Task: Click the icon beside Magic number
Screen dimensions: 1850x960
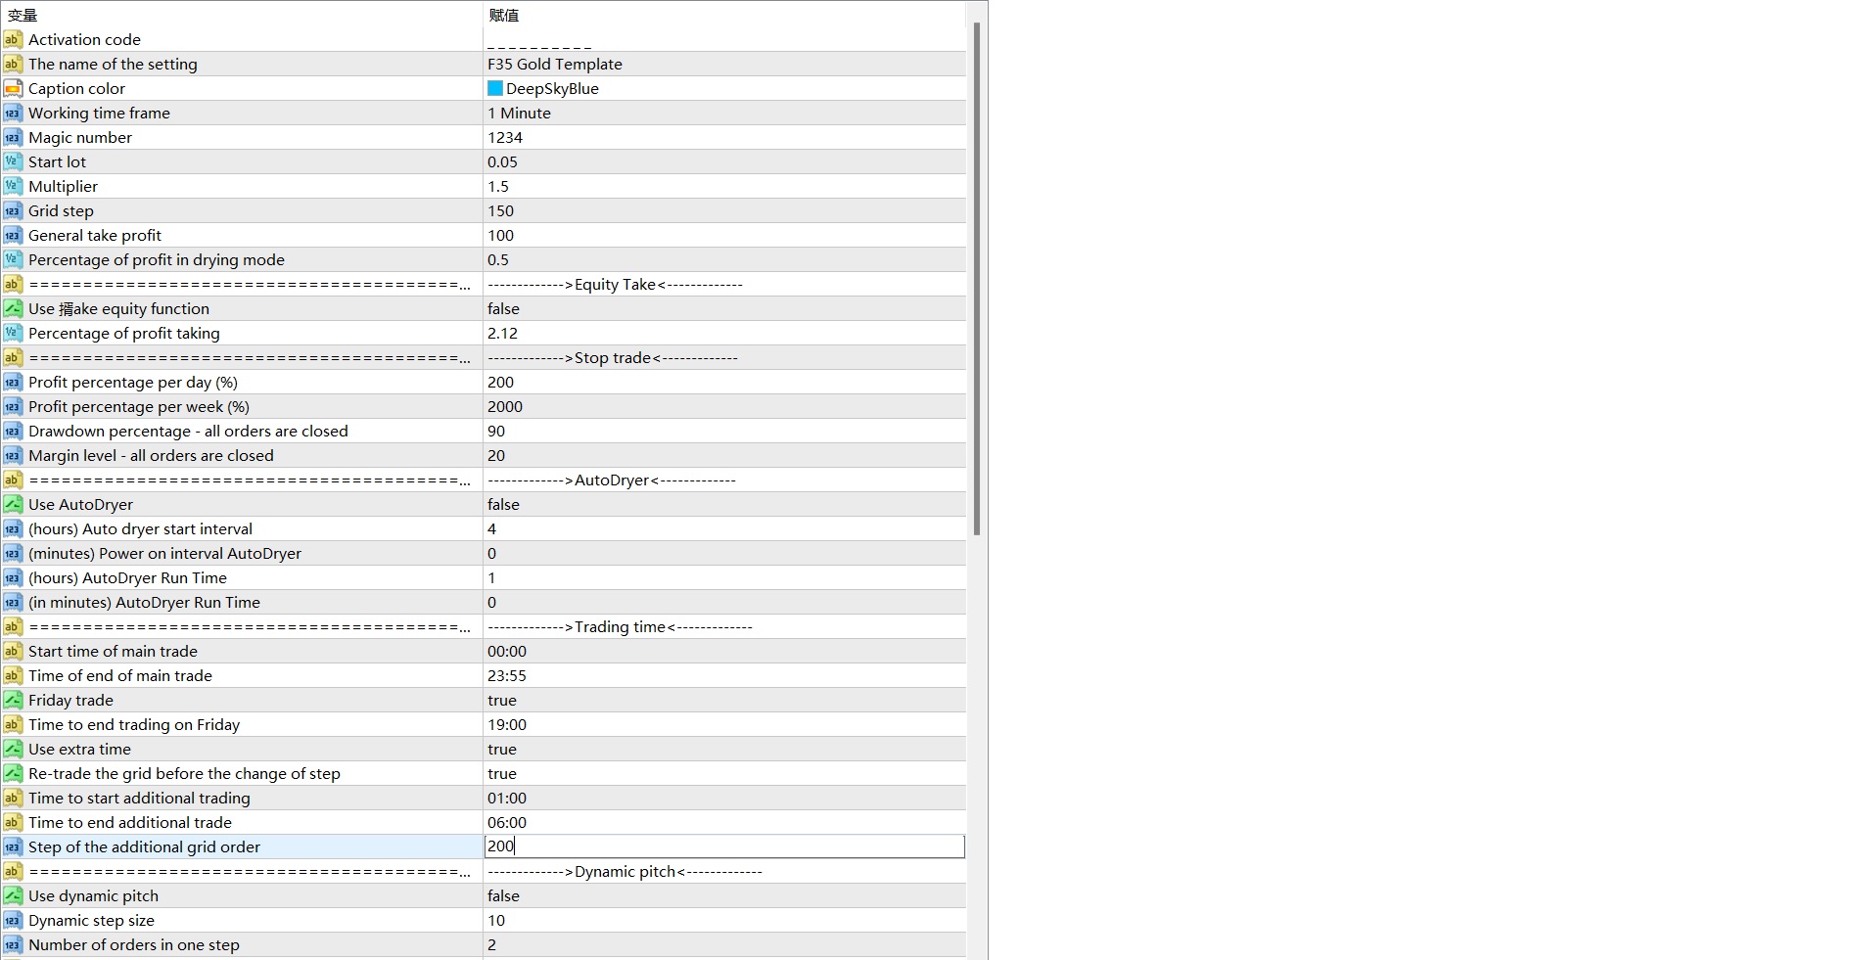Action: (x=13, y=137)
